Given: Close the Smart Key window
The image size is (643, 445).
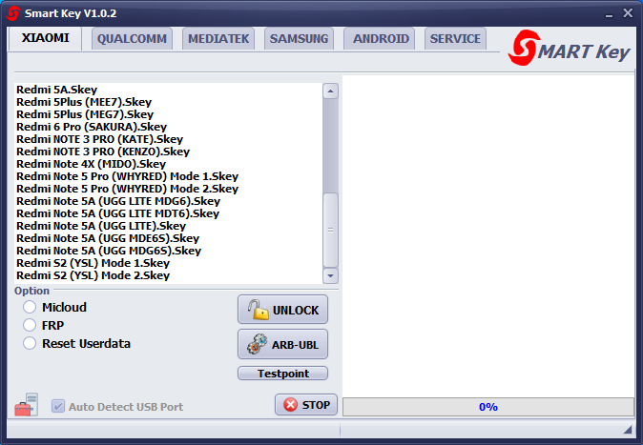Looking at the screenshot, I should (628, 13).
